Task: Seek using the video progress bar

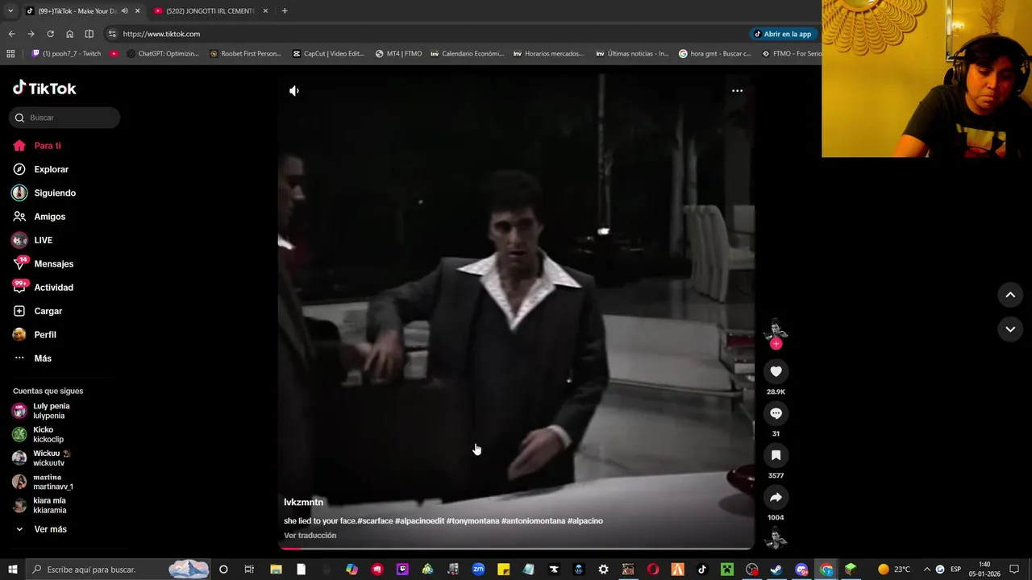Action: coord(516,549)
